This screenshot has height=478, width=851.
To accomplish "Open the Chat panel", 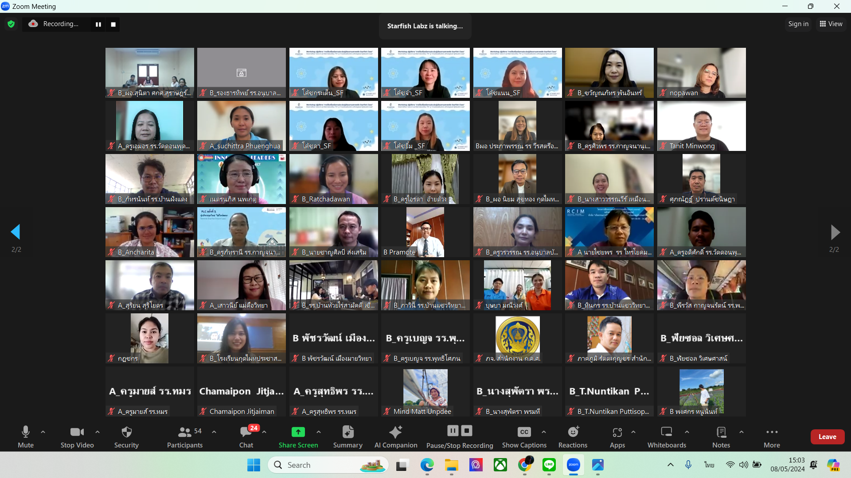I will 246,432.
